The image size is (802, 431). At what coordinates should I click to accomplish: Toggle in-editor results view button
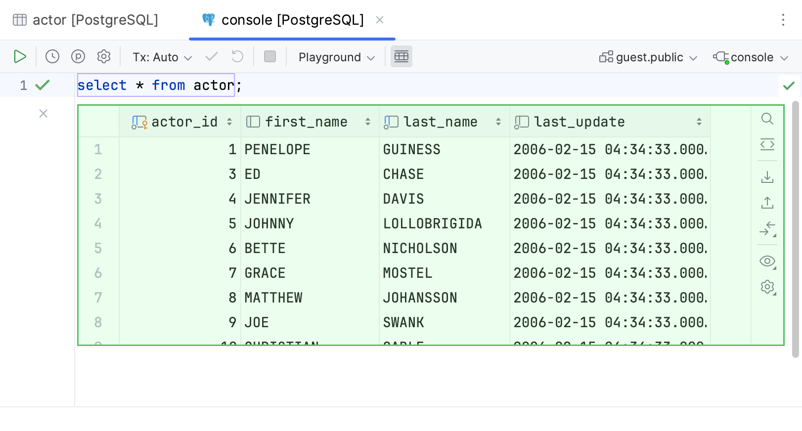401,57
